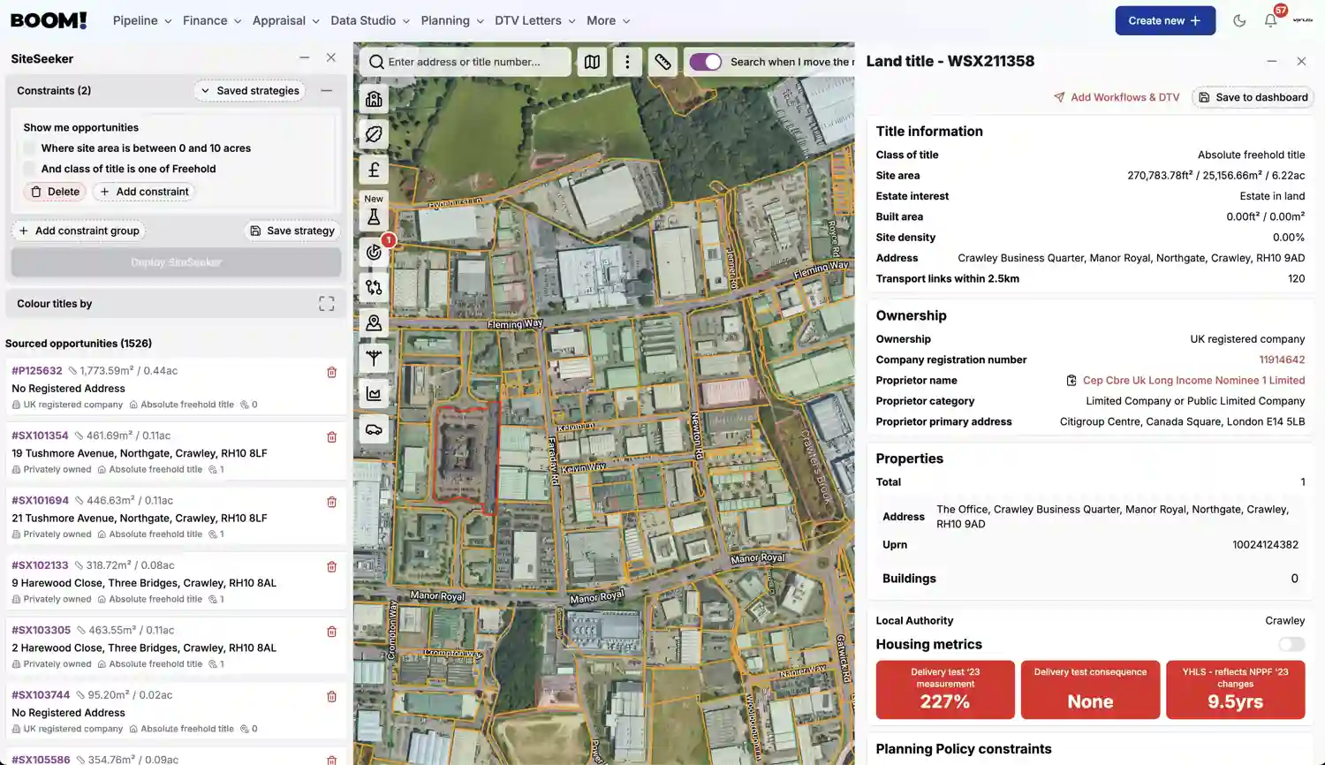Minimize the Land title panel
Image resolution: width=1325 pixels, height=765 pixels.
(x=1272, y=61)
